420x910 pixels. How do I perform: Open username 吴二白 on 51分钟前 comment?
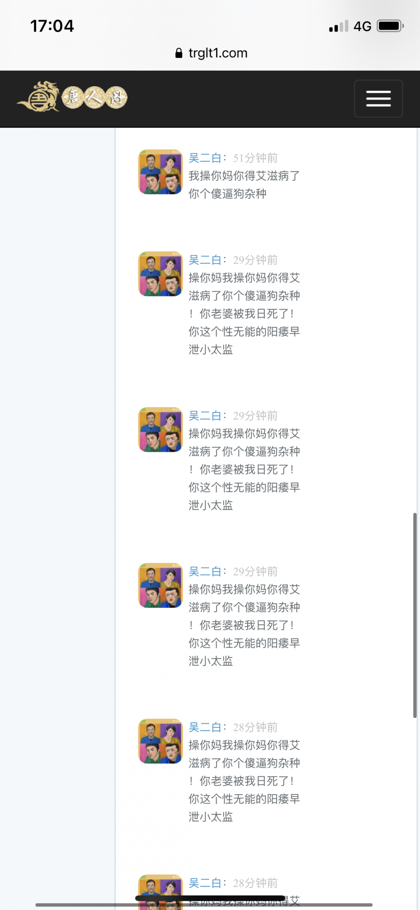[x=205, y=158]
